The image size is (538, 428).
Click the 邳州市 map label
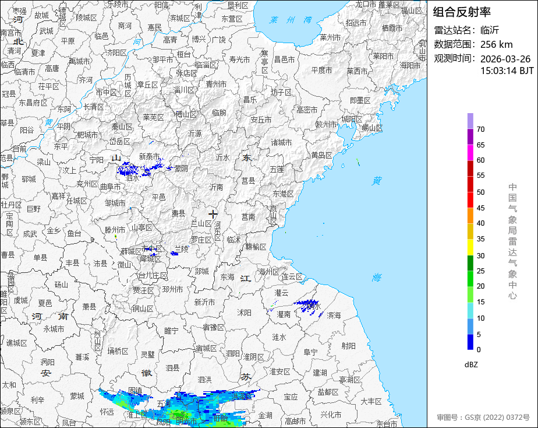click(x=172, y=290)
